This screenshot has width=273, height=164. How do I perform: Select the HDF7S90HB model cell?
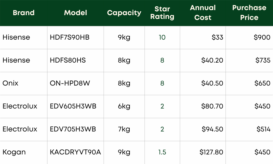coord(70,37)
